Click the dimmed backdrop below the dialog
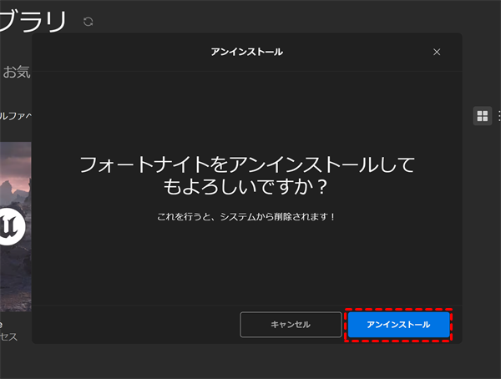 tap(250, 362)
